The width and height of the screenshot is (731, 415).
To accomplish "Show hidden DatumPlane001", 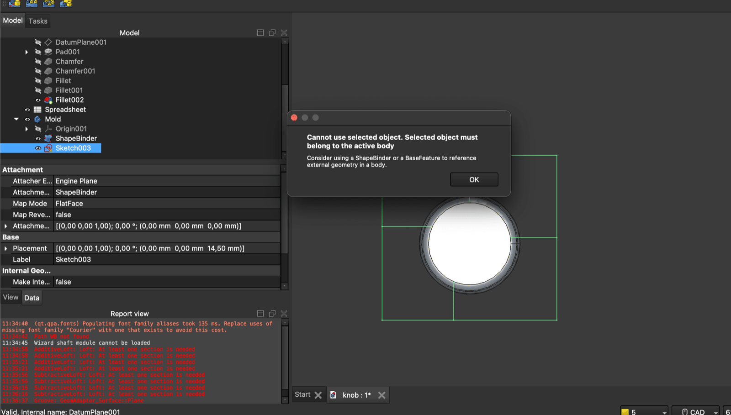I will pyautogui.click(x=38, y=42).
